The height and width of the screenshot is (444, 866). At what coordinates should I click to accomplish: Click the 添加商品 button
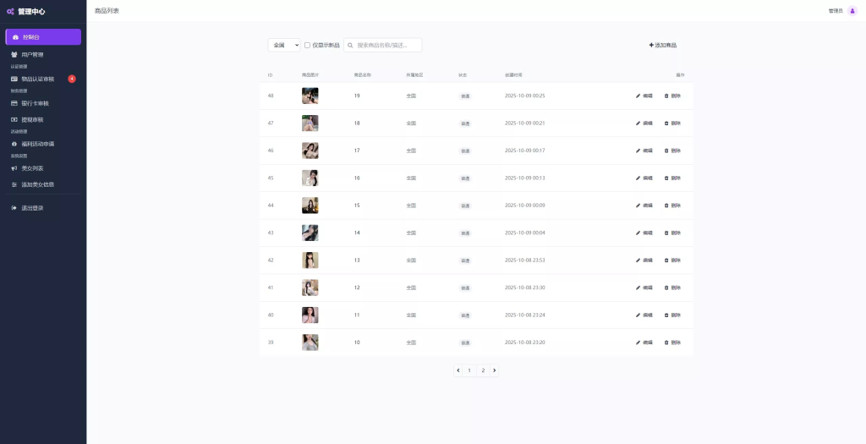pyautogui.click(x=662, y=45)
